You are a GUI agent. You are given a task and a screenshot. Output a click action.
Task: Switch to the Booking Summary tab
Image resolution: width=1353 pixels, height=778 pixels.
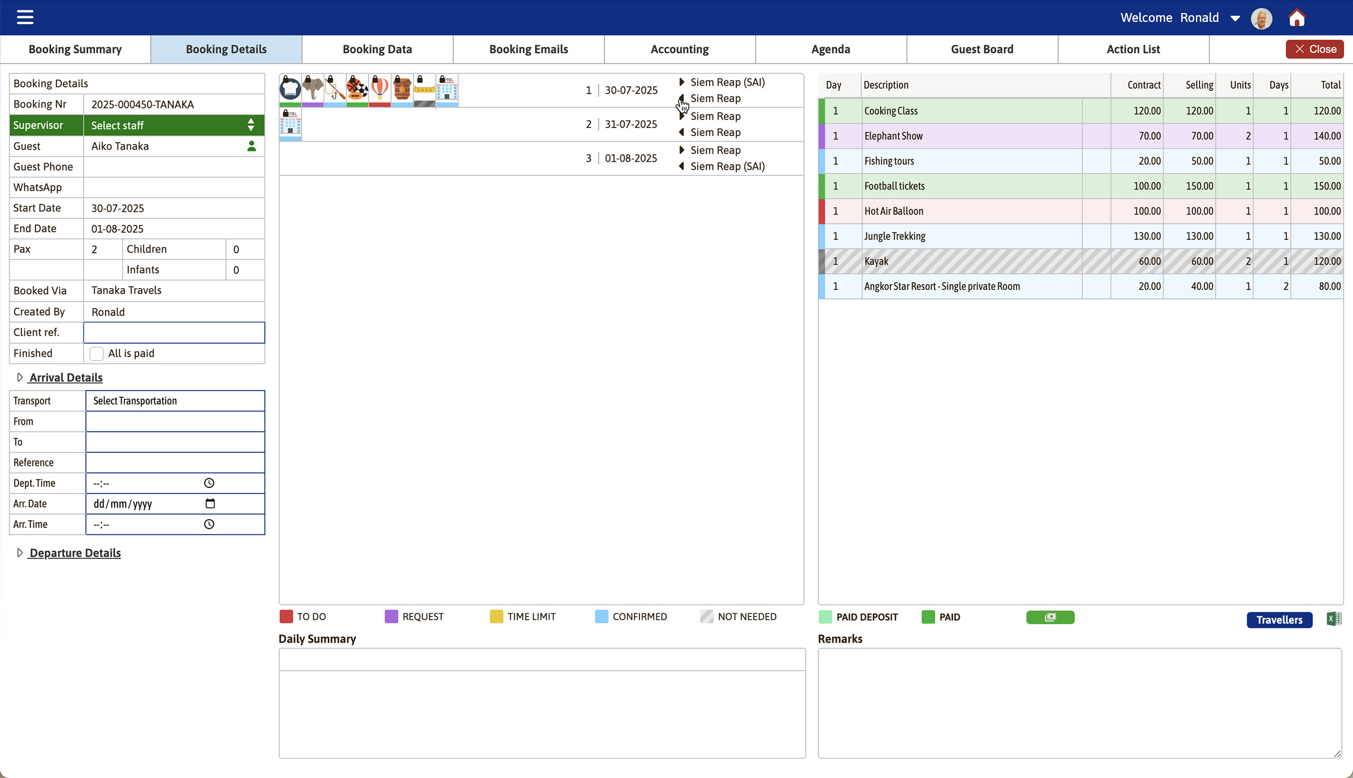[x=76, y=49]
